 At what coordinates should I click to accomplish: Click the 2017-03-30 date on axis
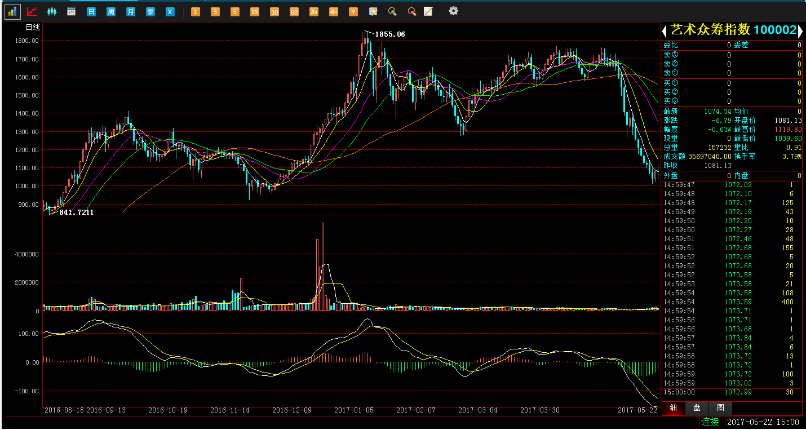[540, 410]
